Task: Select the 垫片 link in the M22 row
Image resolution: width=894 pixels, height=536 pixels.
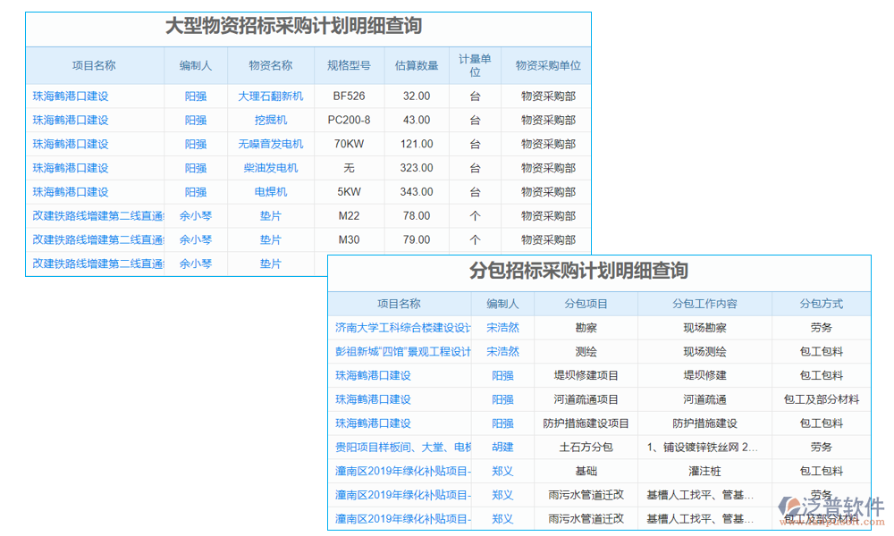Action: (x=272, y=215)
